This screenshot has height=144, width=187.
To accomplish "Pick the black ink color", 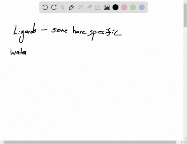I will pyautogui.click(x=115, y=7).
